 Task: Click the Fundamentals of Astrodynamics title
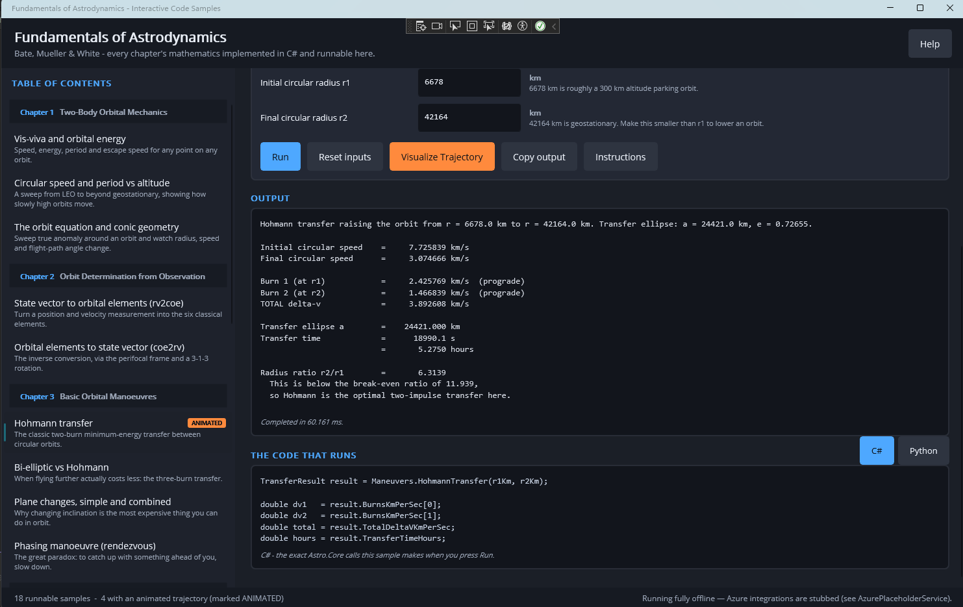[120, 37]
